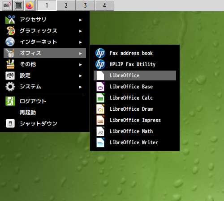
Task: Switch to workspace 1
Action: coord(47,5)
